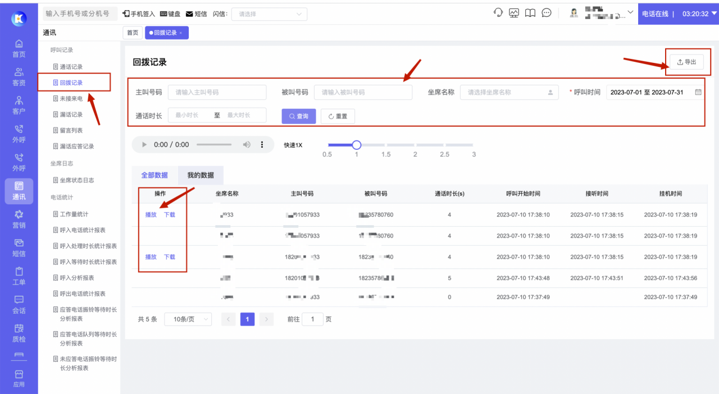
Task: Open 应用 in the left sidebar
Action: tap(19, 379)
